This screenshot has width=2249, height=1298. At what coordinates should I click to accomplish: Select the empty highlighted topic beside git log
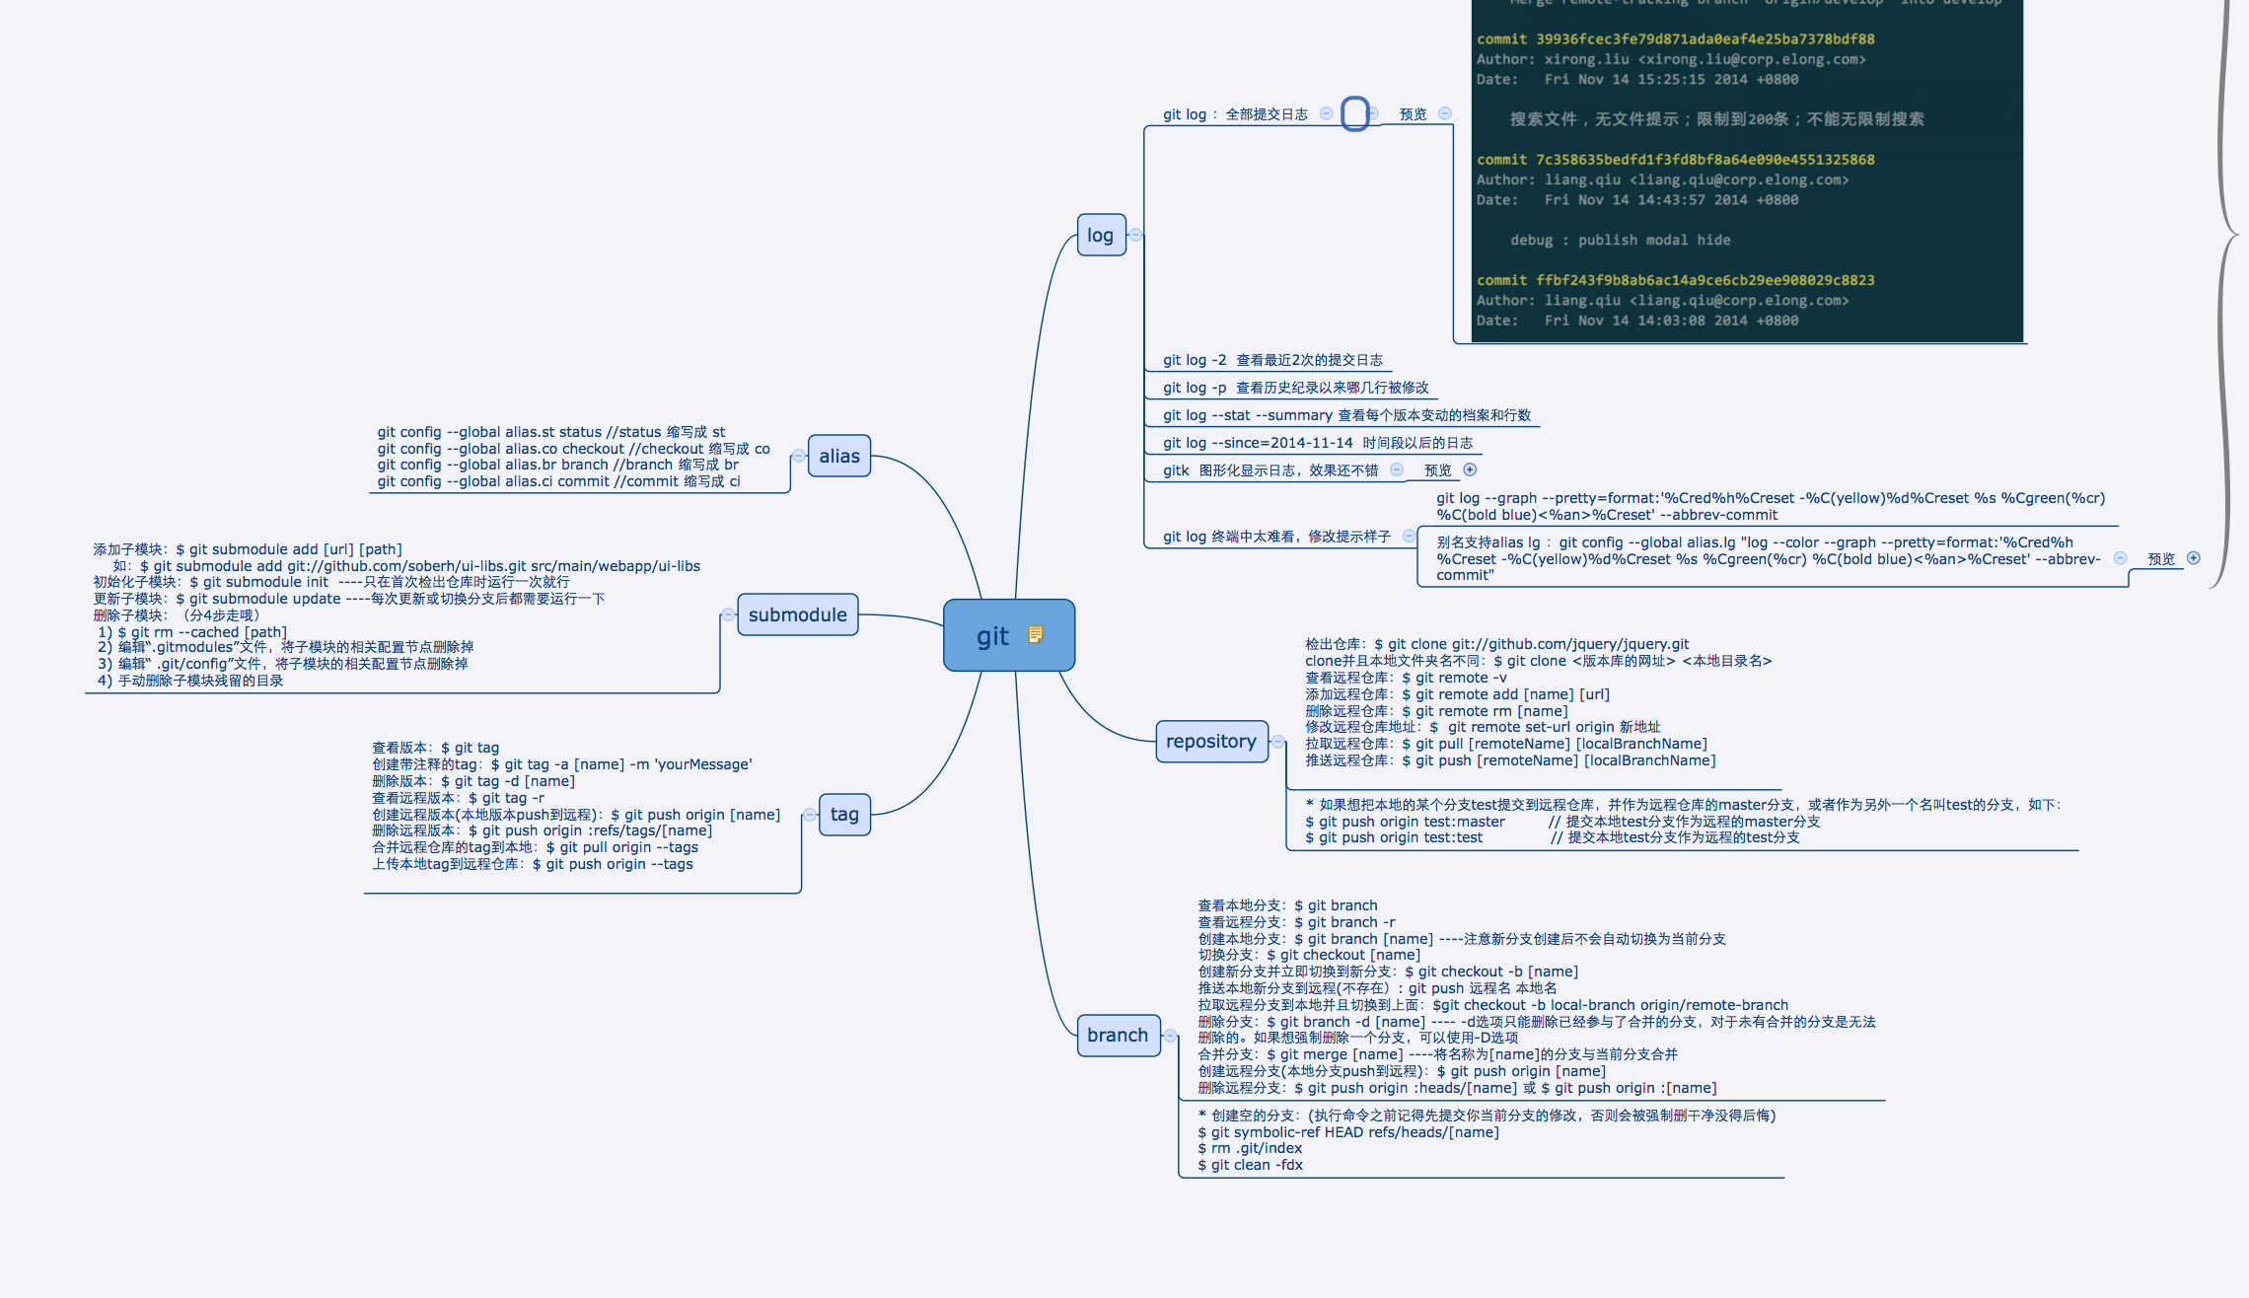pos(1355,113)
